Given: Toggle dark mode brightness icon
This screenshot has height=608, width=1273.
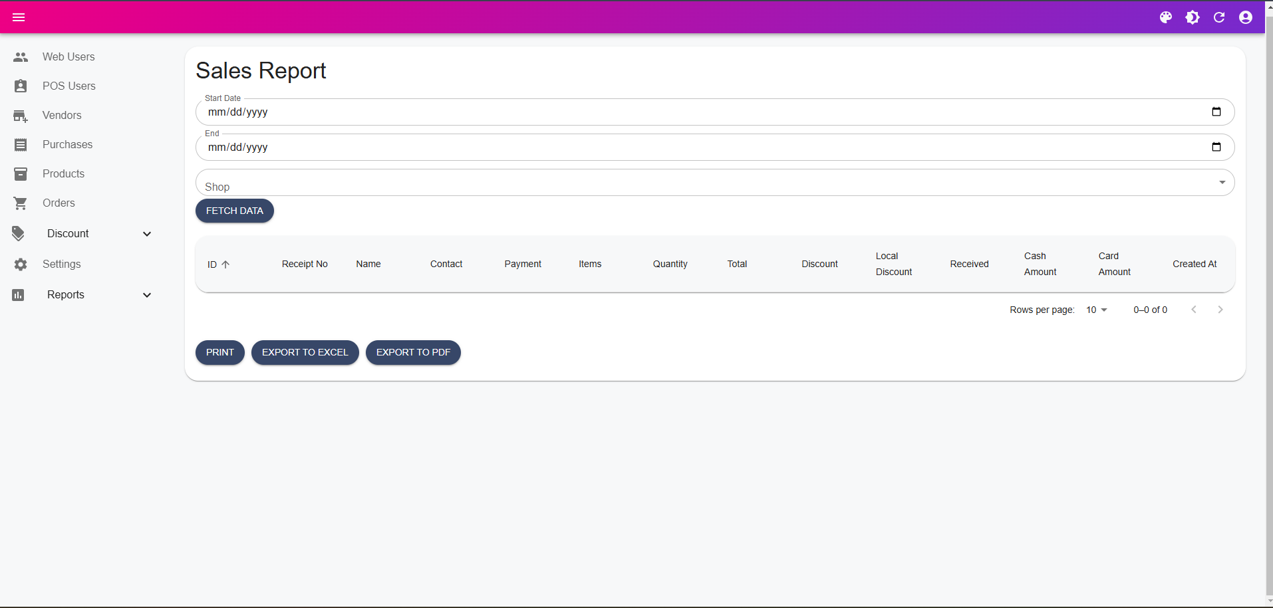Looking at the screenshot, I should (1193, 17).
